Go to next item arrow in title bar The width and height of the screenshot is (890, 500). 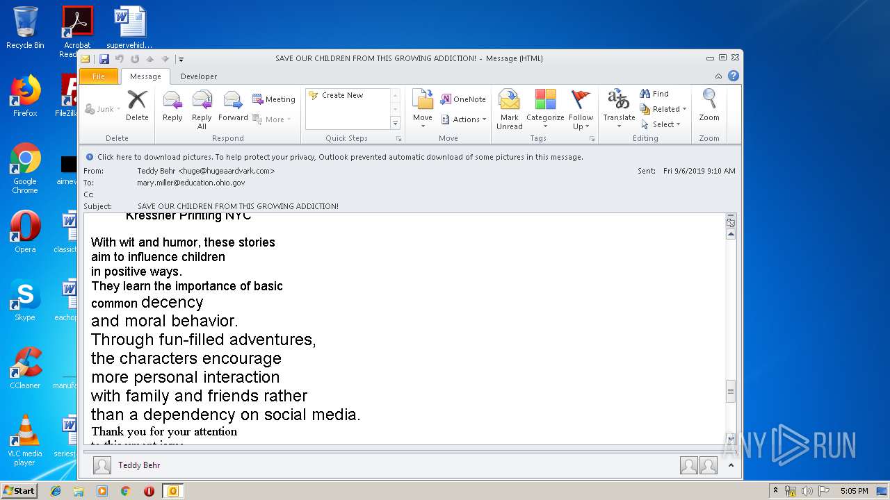(165, 59)
